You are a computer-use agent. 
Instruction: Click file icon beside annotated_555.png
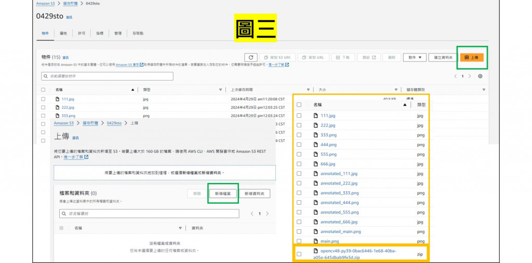point(316,213)
